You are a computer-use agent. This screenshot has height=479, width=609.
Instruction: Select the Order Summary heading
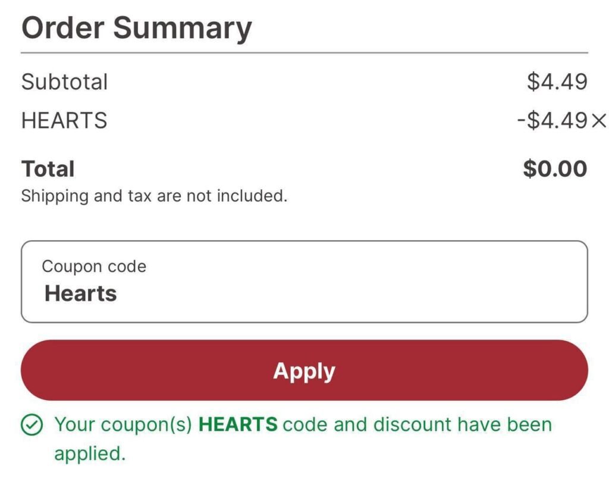coord(137,28)
